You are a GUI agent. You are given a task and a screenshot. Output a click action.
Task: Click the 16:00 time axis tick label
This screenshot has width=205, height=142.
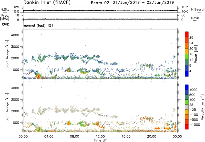tap(126, 137)
